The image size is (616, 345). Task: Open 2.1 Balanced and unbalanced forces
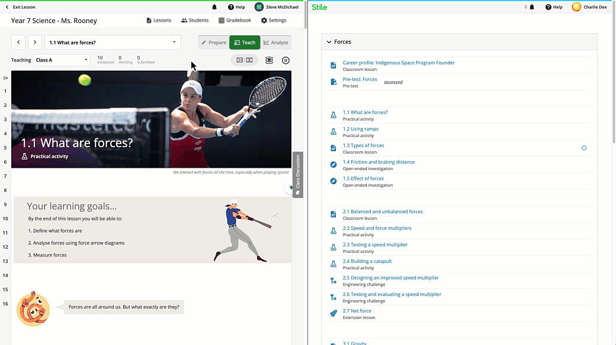click(x=383, y=211)
